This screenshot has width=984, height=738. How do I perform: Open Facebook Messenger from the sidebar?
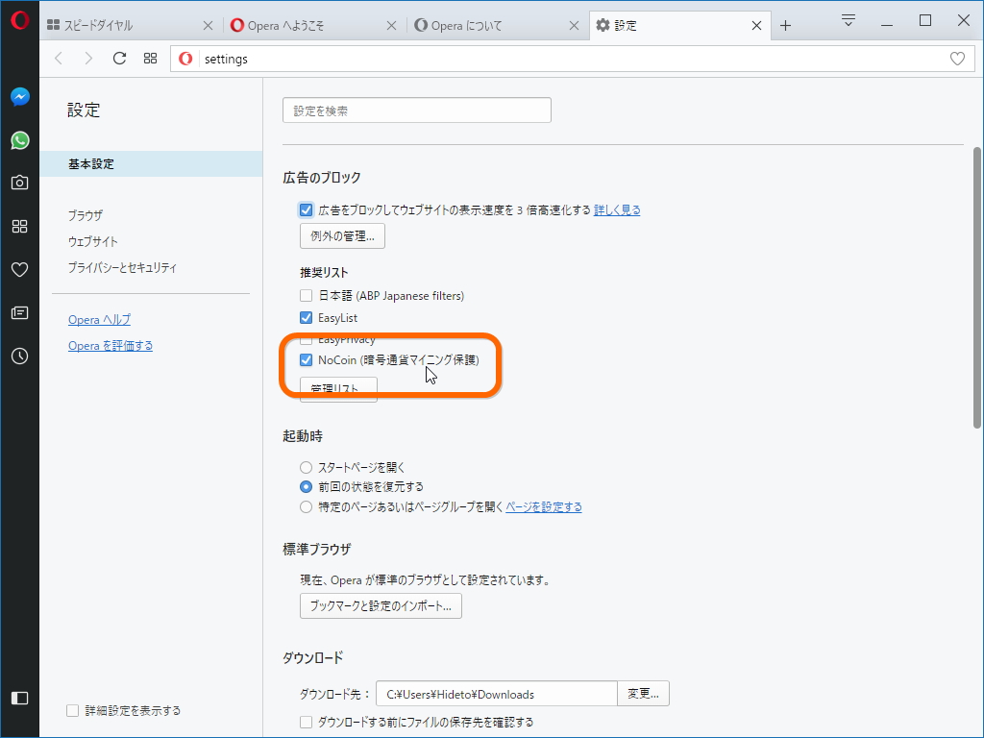pos(19,95)
